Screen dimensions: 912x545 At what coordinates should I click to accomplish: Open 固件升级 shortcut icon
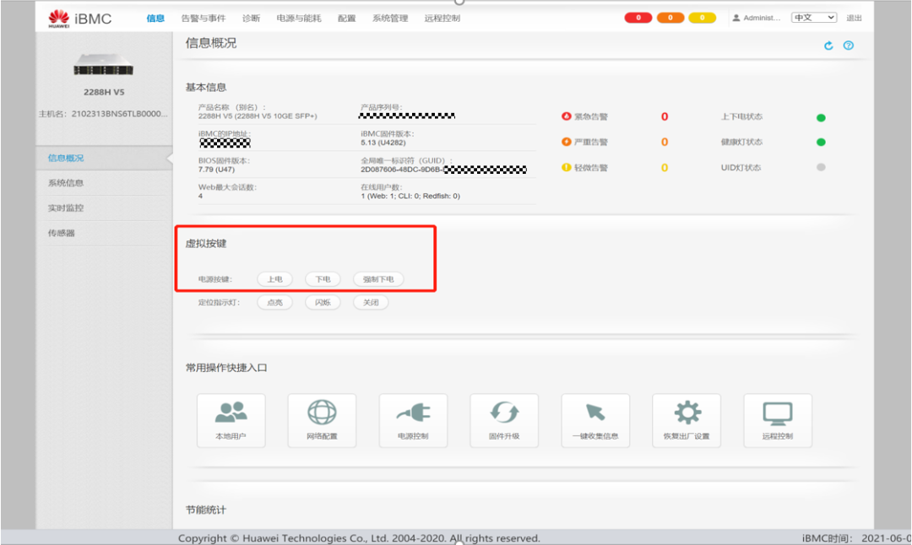click(503, 420)
